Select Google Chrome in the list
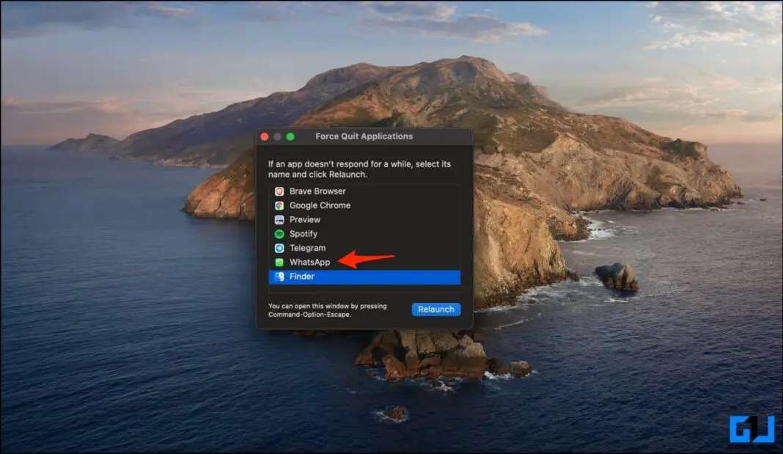 click(320, 205)
